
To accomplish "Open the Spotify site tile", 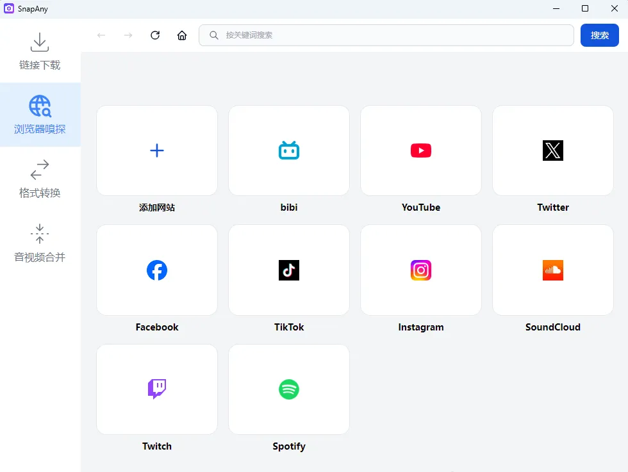I will [x=289, y=389].
